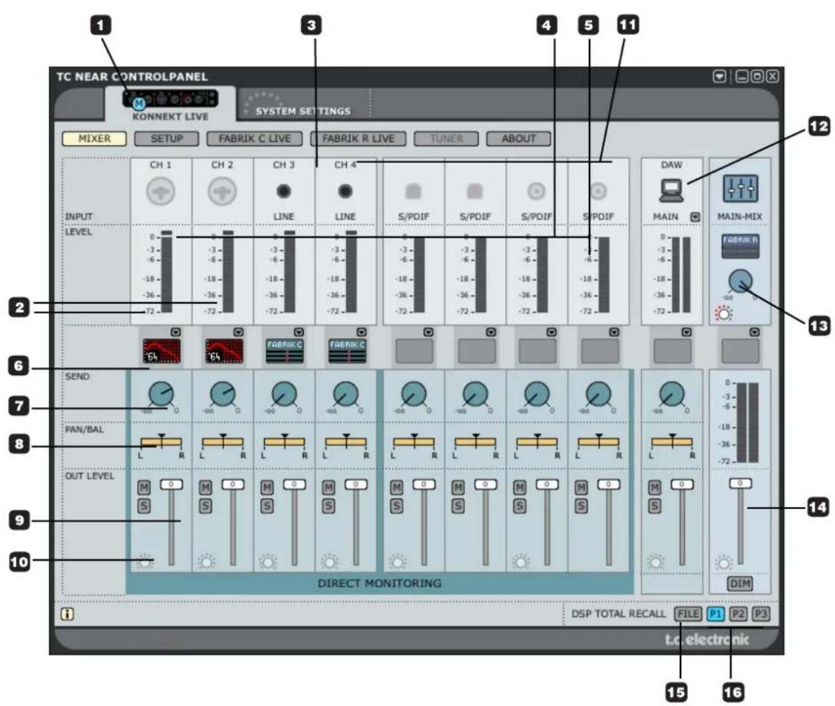Toggle the DIM button
Screen dimensions: 835x706
740,584
